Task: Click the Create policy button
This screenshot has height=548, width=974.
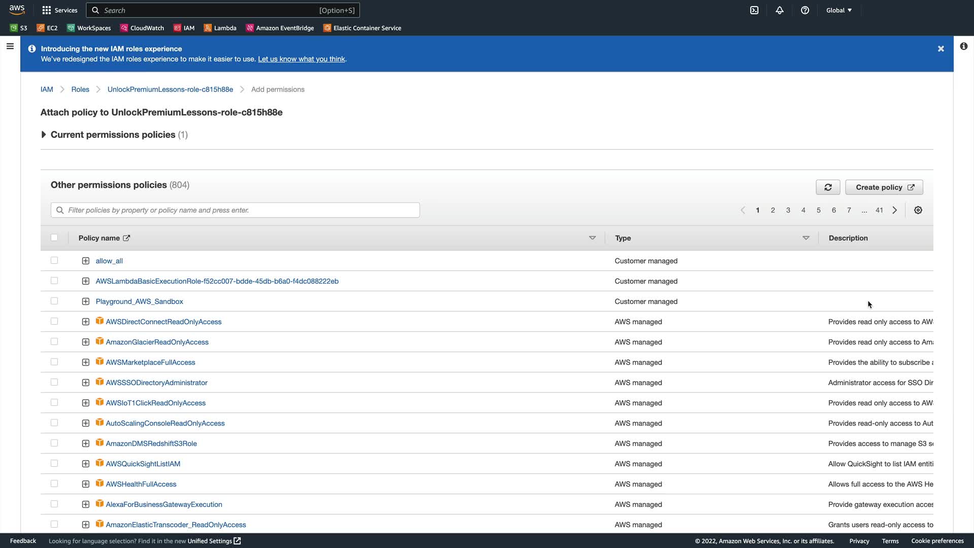Action: point(884,187)
